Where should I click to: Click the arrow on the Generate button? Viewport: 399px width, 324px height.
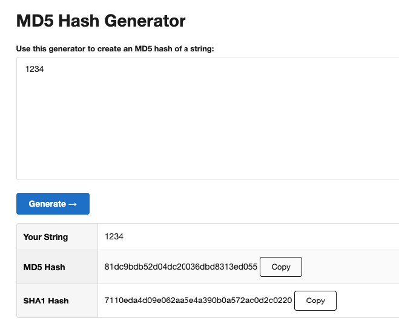click(x=73, y=204)
